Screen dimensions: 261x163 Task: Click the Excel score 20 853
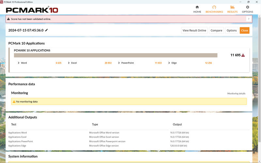coord(108,63)
